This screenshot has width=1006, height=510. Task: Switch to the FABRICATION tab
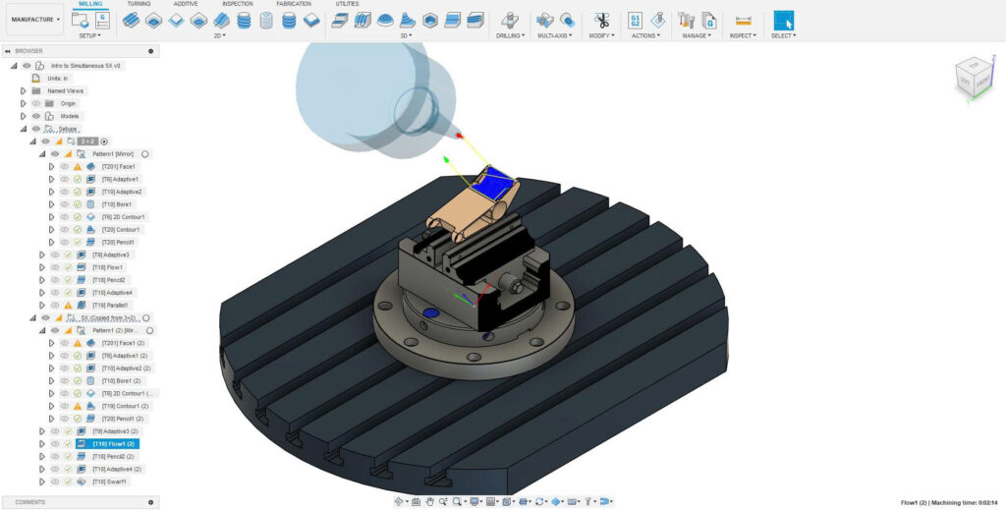[294, 4]
